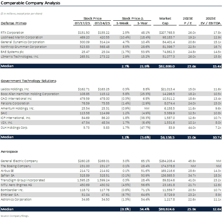Select 'The Boeing Company' company name
This screenshot has width=223, height=223.
tap(16, 166)
